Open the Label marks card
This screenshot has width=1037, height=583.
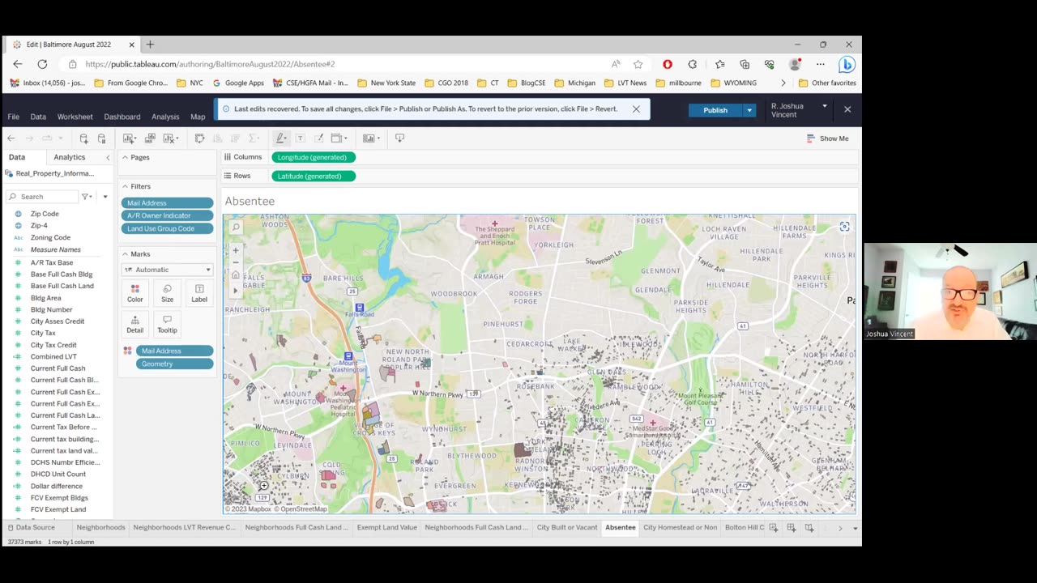(199, 293)
